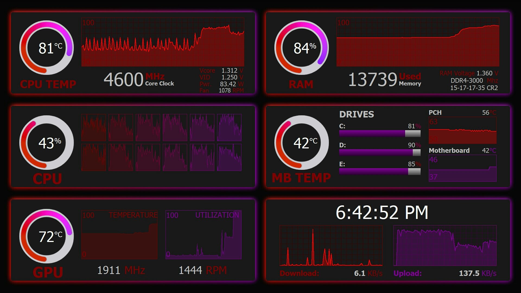Click the CPU TEMP circular gauge
This screenshot has height=293, width=521.
pyautogui.click(x=46, y=47)
